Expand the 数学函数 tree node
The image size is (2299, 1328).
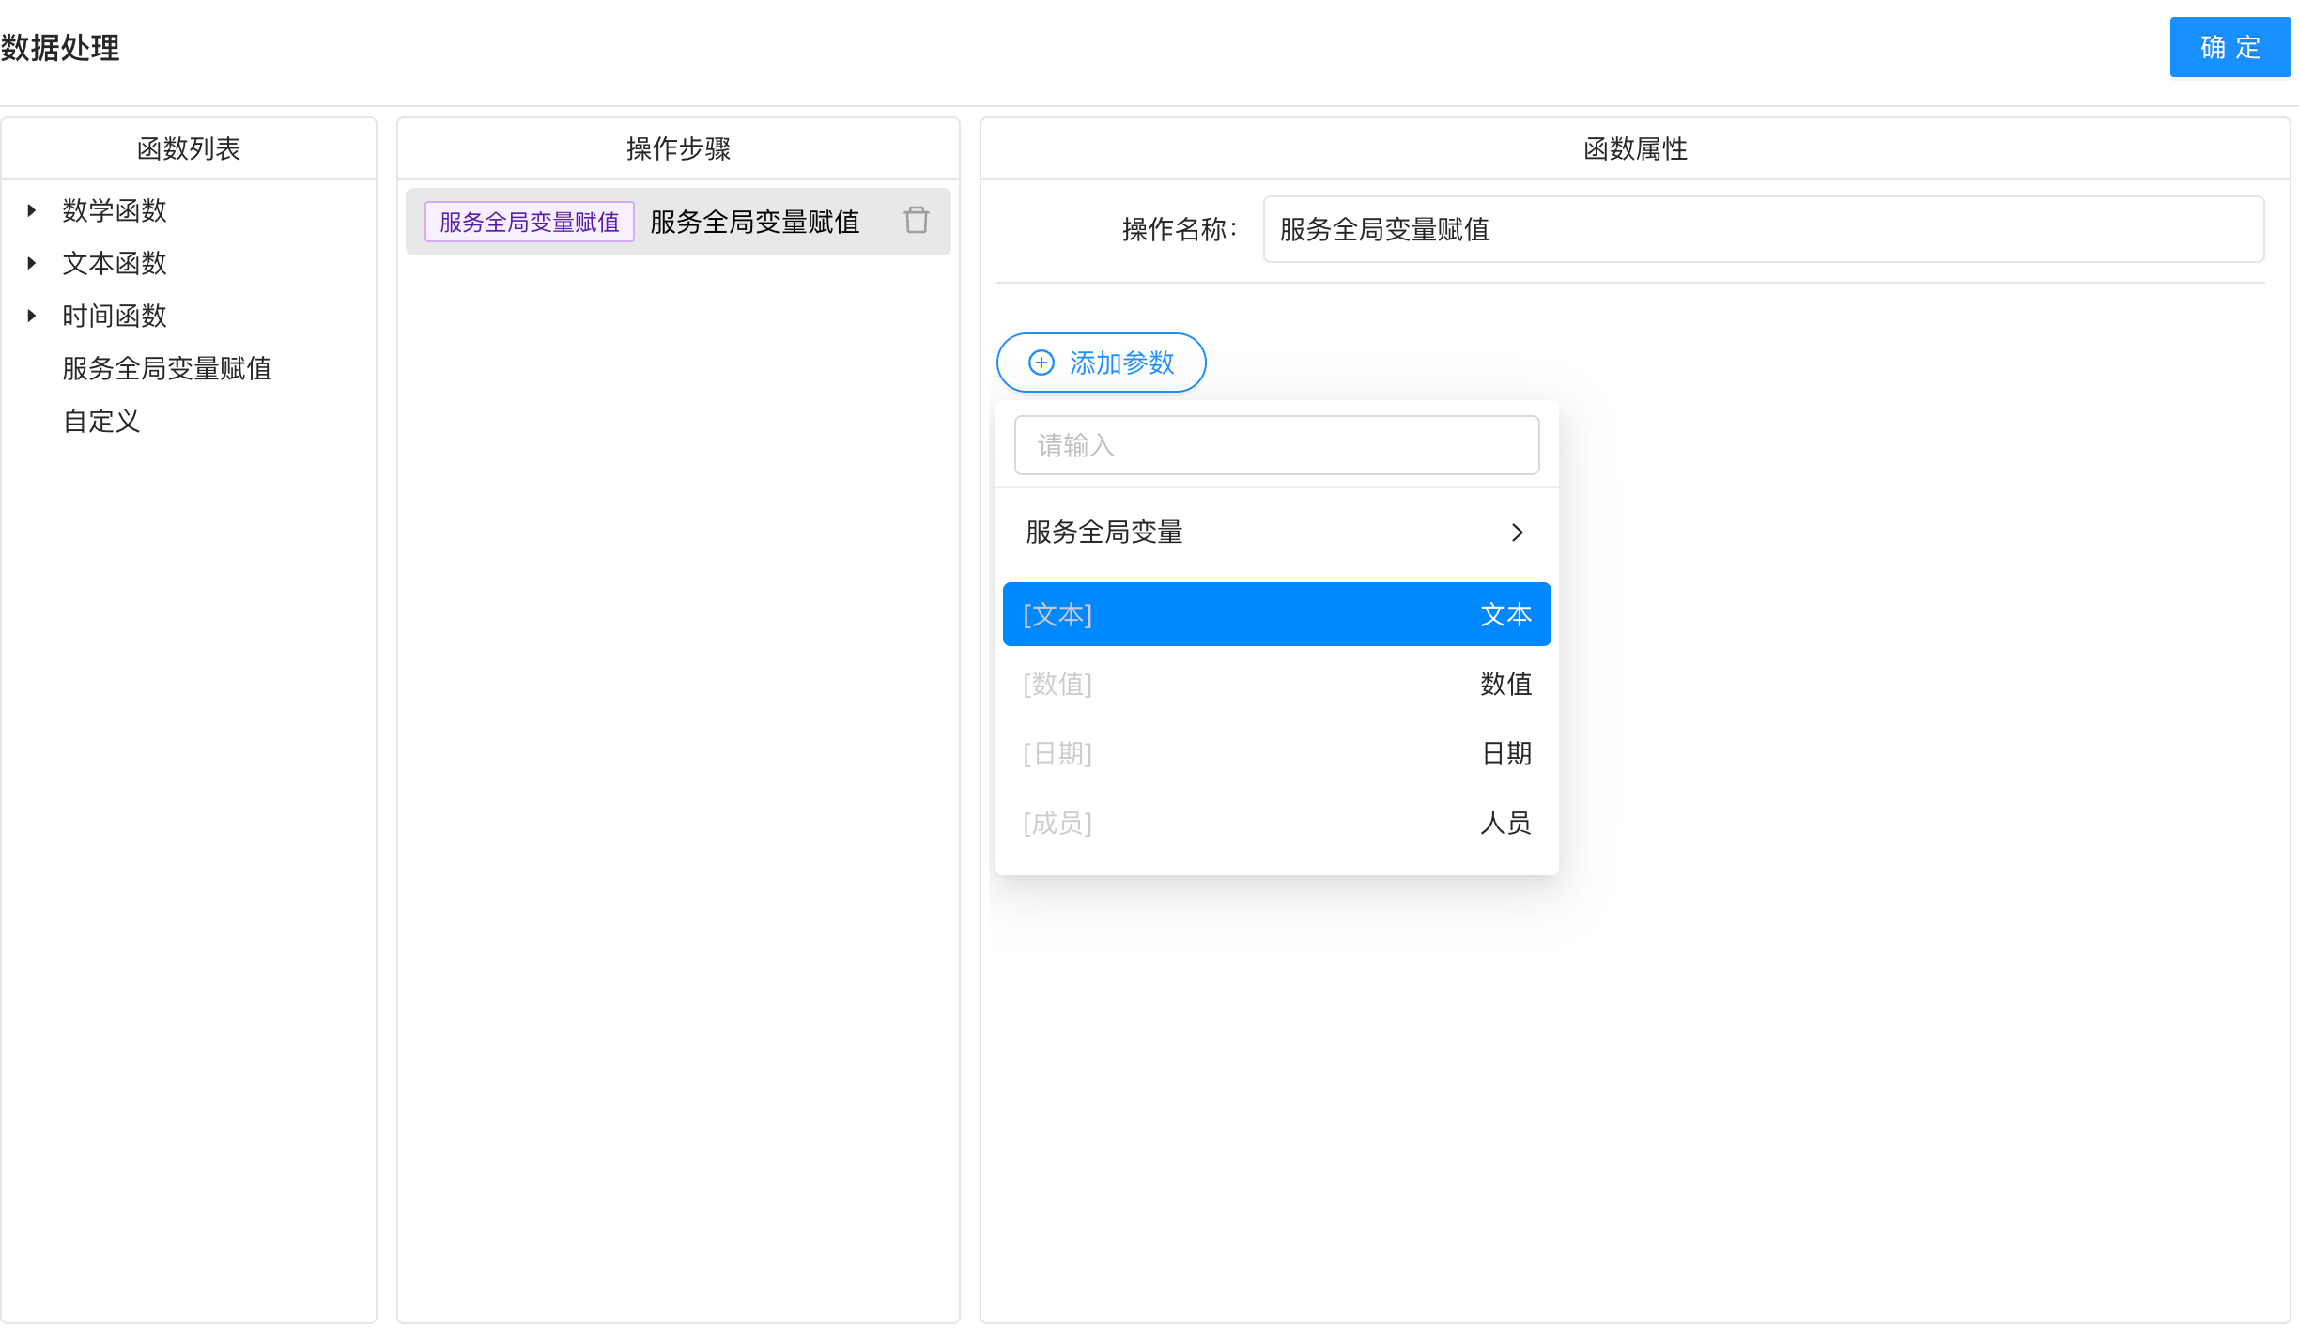coord(32,210)
